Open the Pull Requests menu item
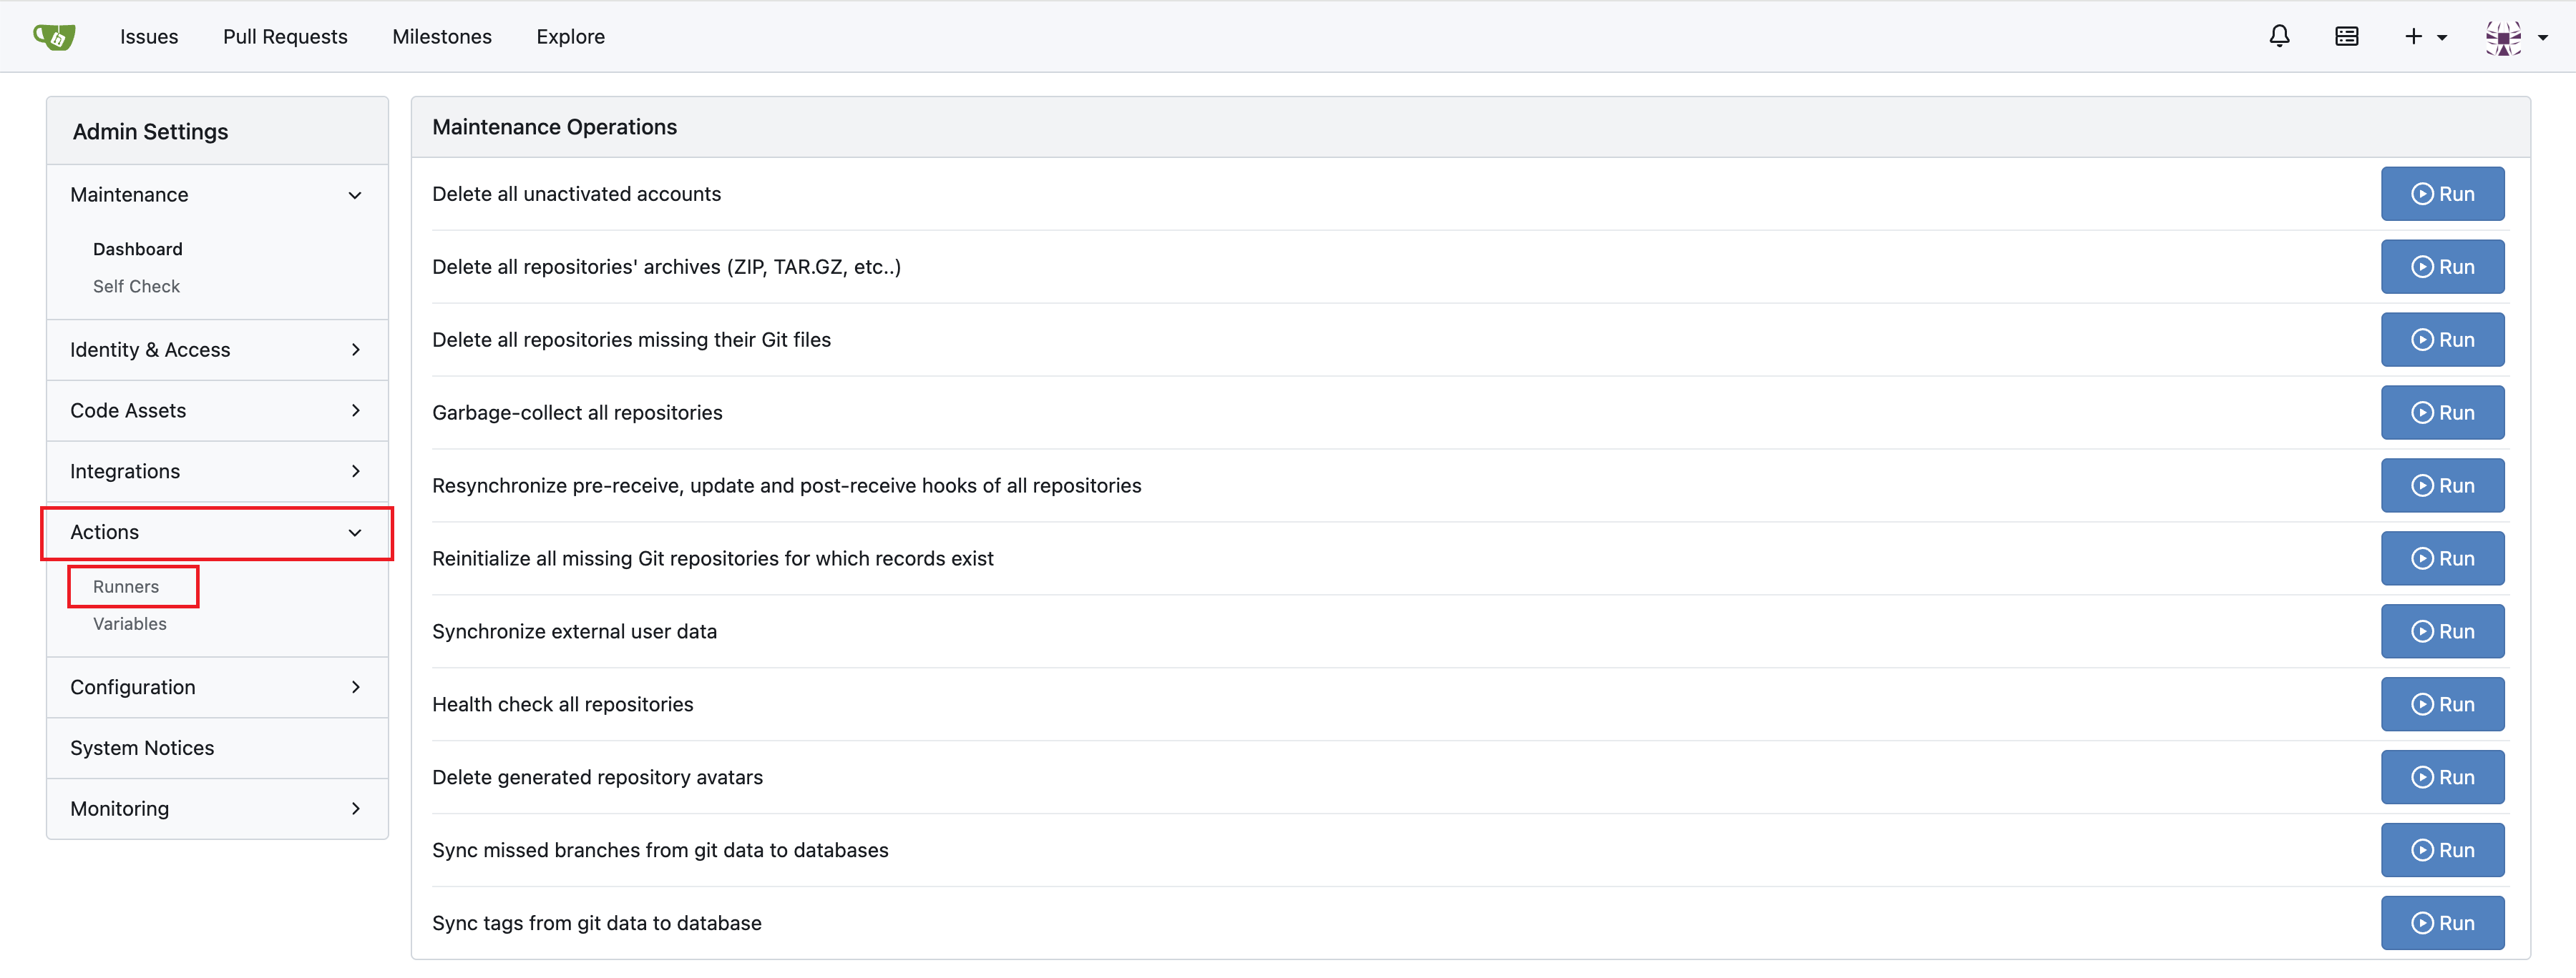This screenshot has height=978, width=2576. [285, 37]
